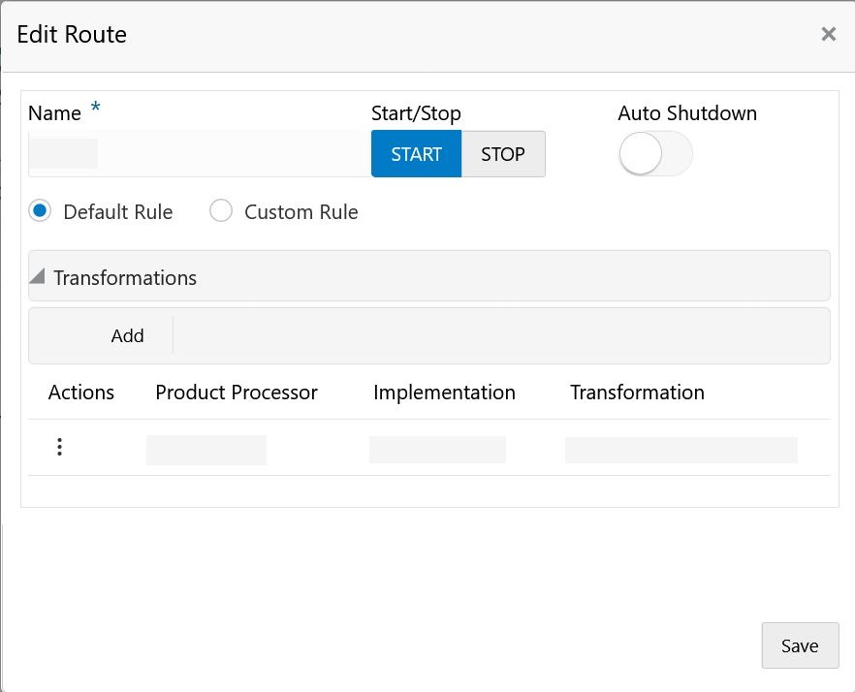Choose the Custom Rule radio option

pos(221,211)
